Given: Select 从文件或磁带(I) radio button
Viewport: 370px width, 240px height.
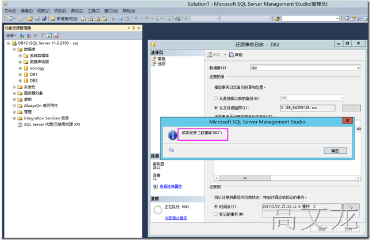Looking at the screenshot, I should (215, 107).
